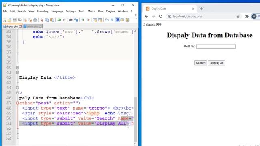Screen dimensions: 260x146
Task: Toggle the Word Wrap toolbar icon
Action: (x=107, y=20)
